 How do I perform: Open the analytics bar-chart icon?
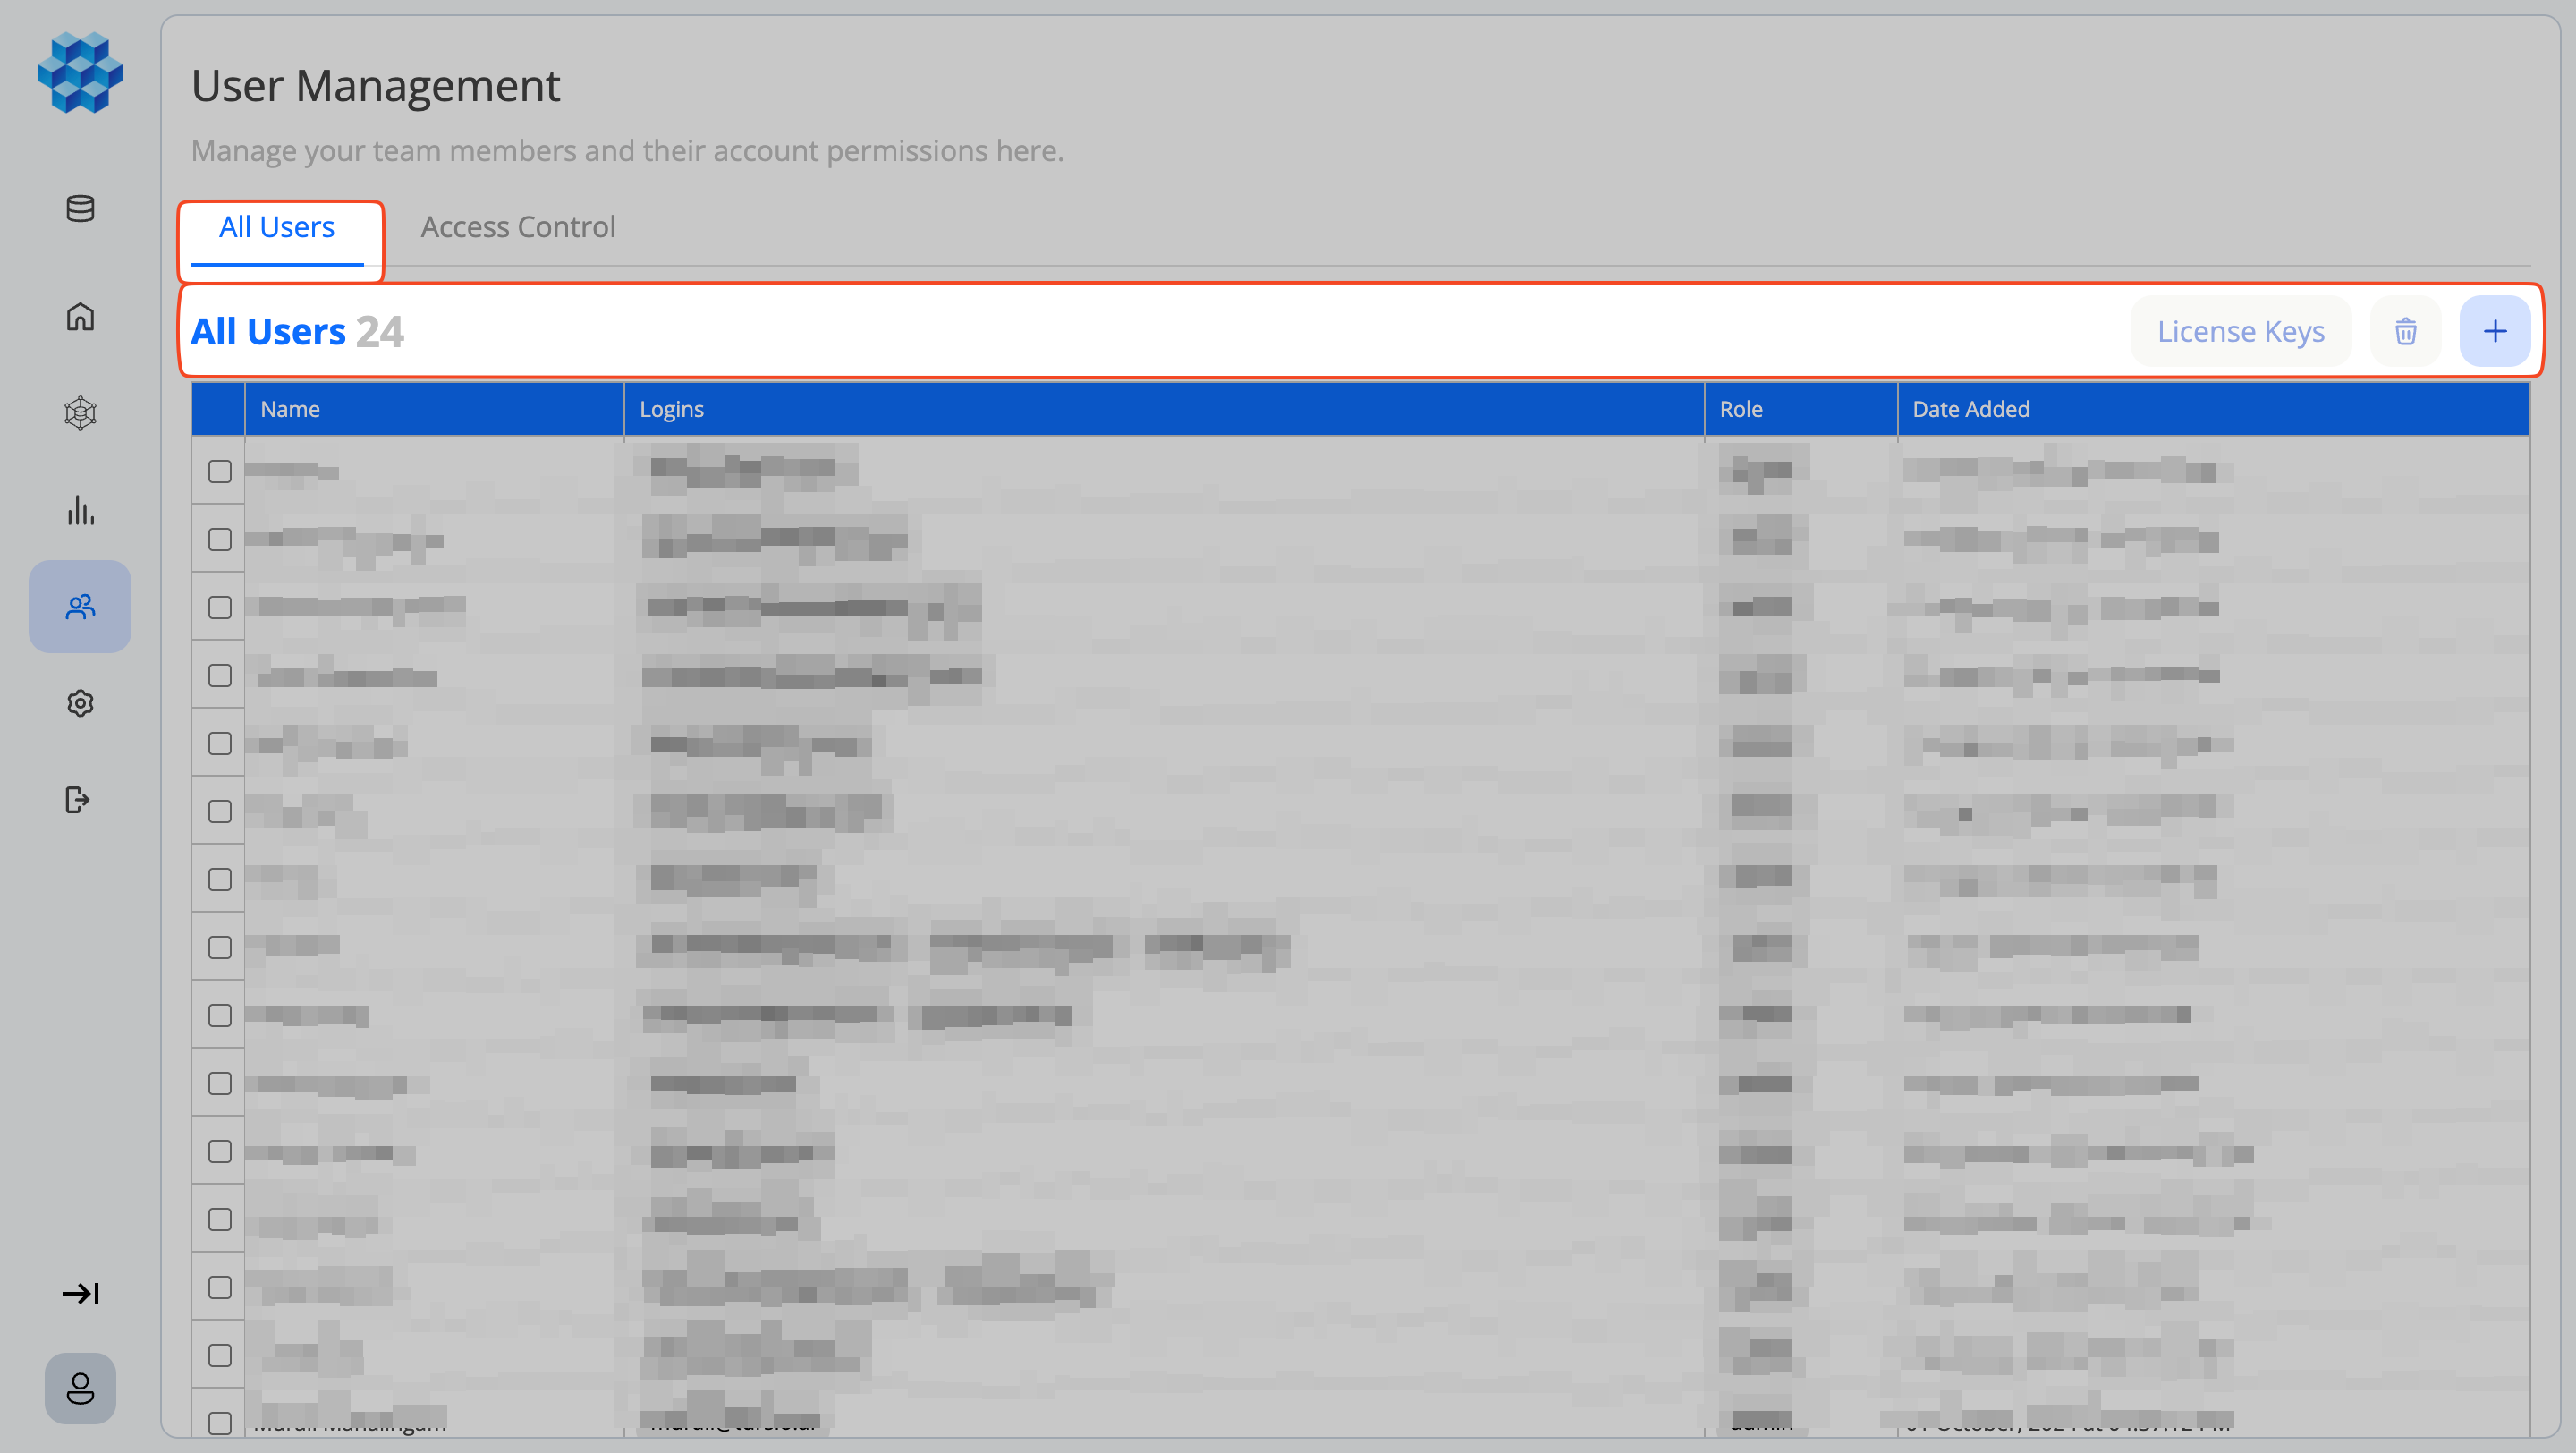click(79, 510)
